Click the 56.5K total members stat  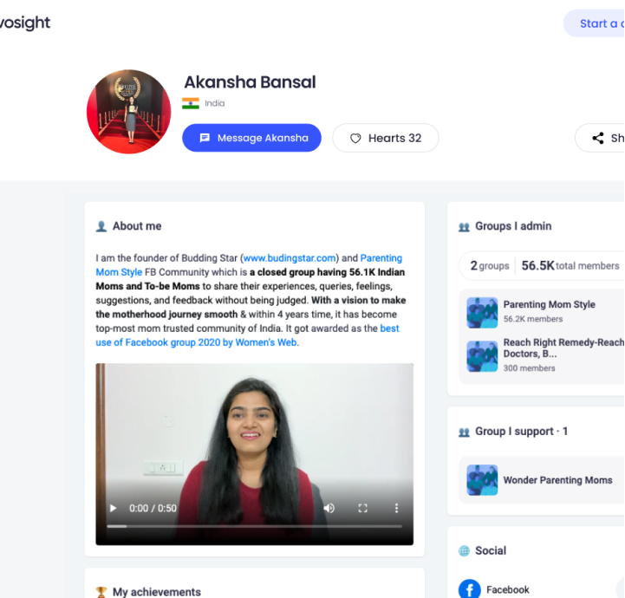(570, 266)
